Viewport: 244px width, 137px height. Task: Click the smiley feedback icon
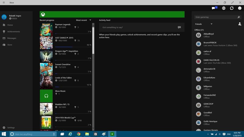(x=240, y=8)
